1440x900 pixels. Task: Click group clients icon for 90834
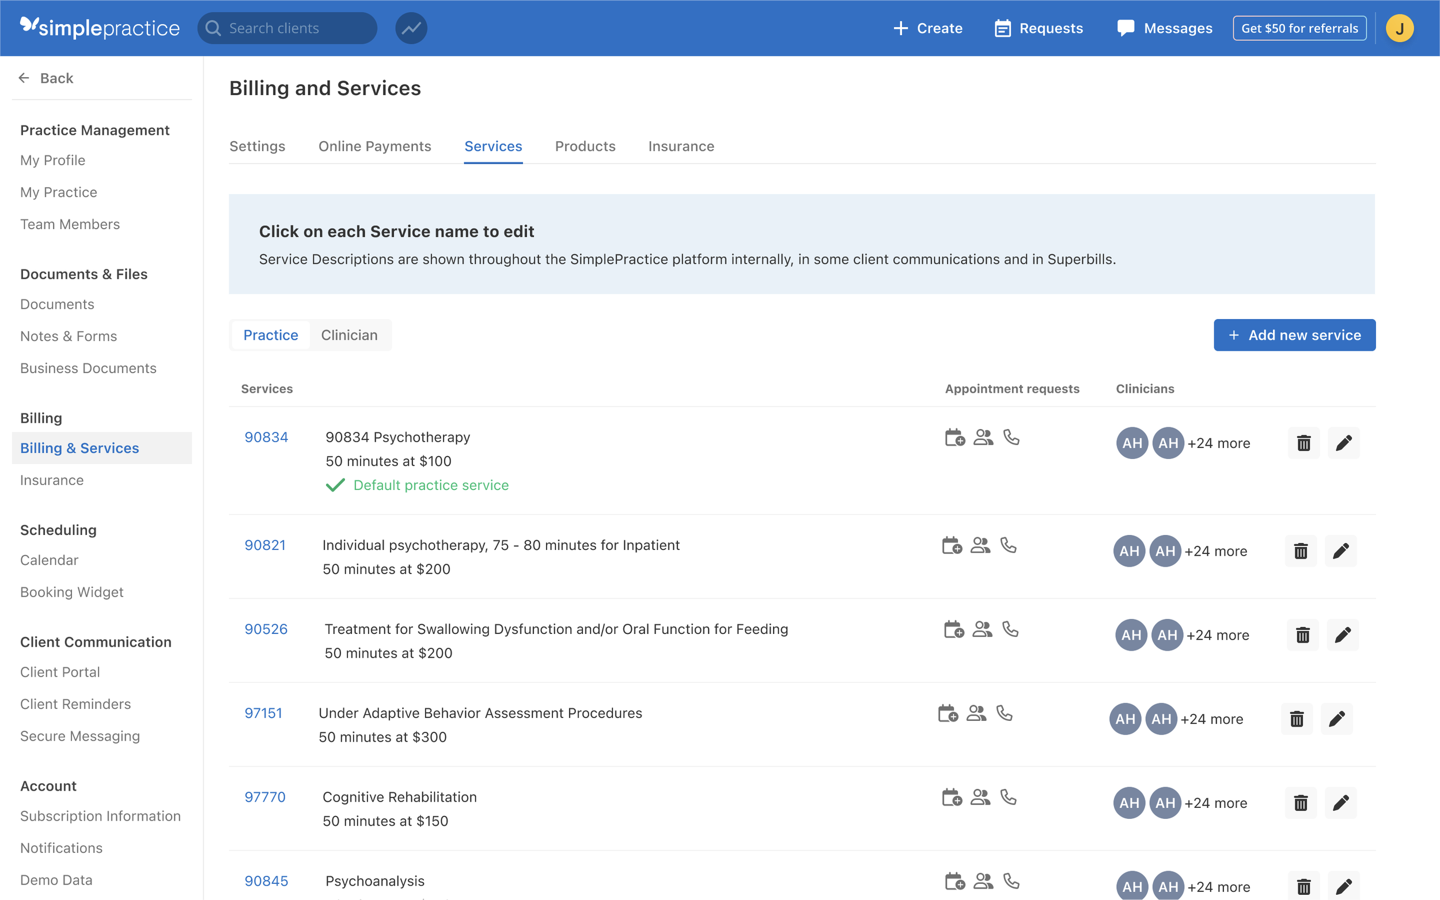[x=983, y=437]
